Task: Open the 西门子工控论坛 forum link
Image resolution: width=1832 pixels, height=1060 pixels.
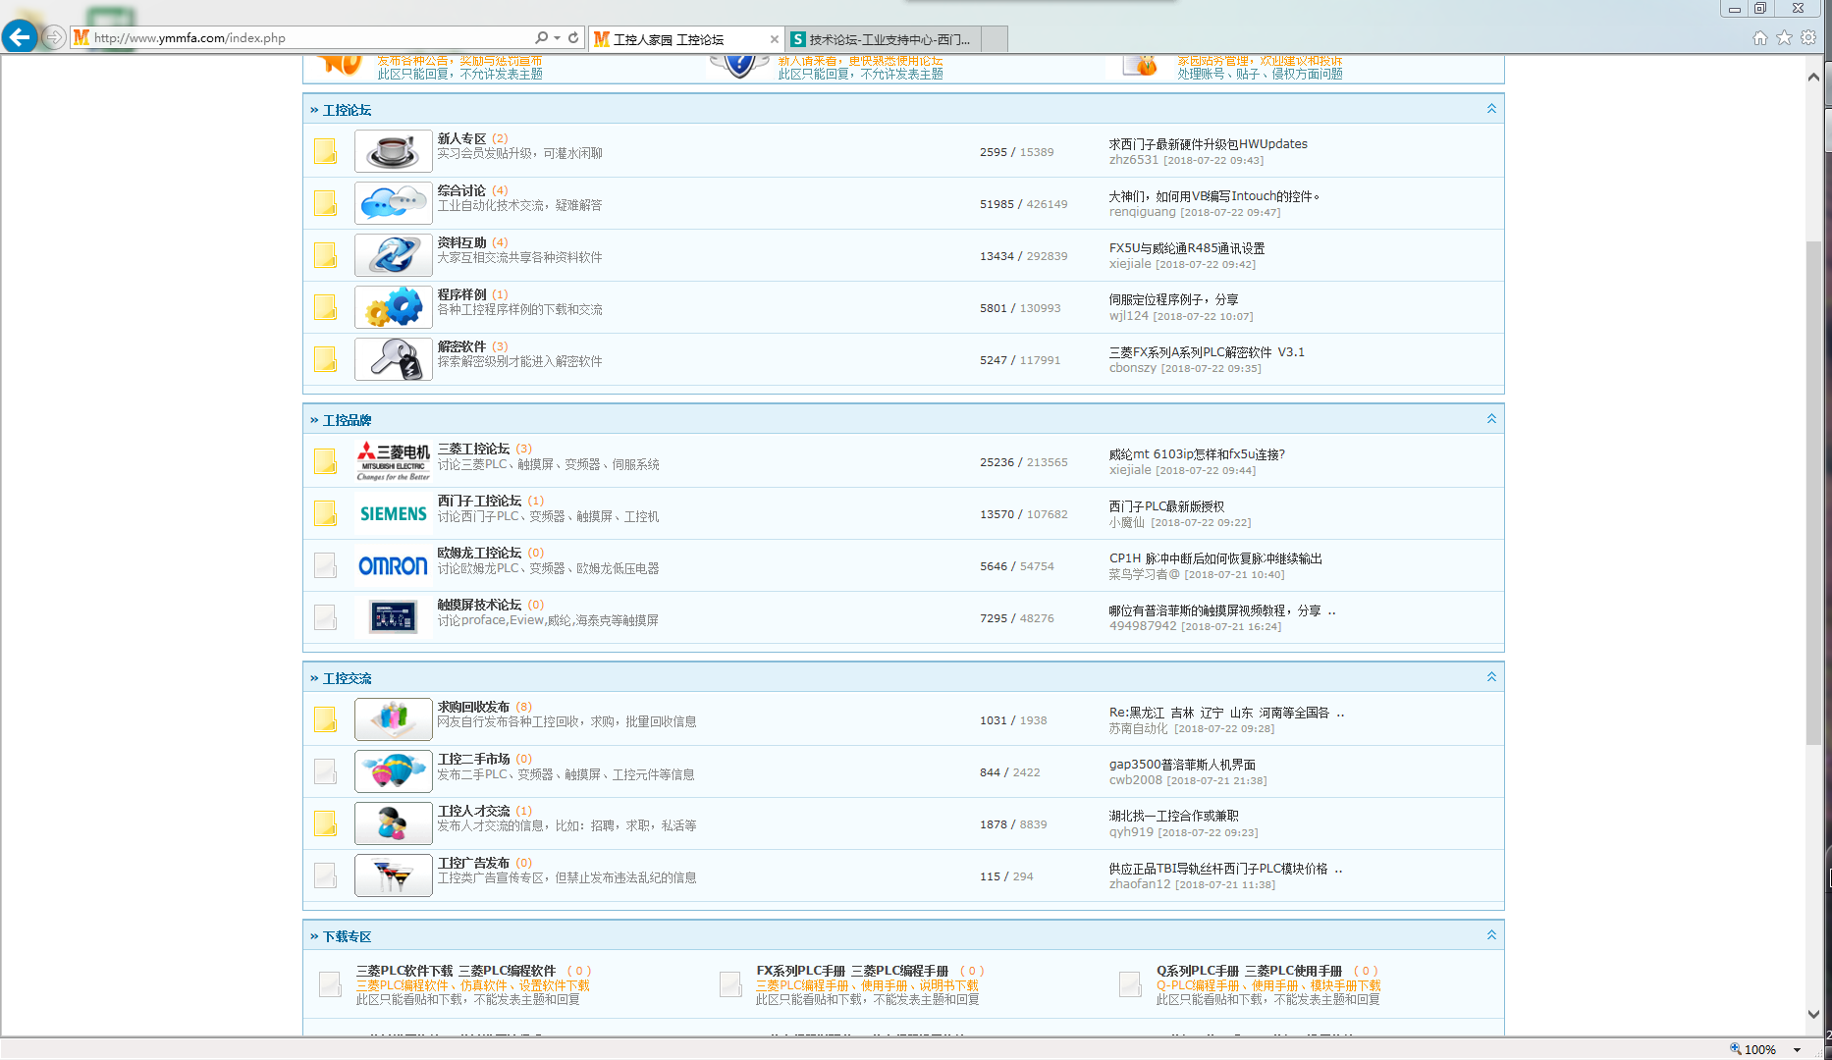Action: 479,501
